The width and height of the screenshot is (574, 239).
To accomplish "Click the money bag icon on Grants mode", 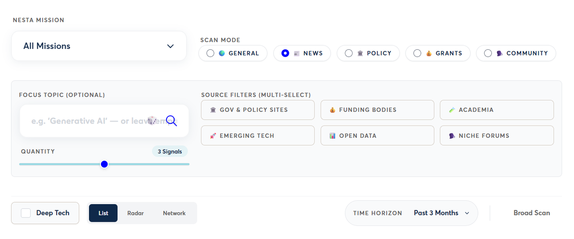I will [x=429, y=53].
